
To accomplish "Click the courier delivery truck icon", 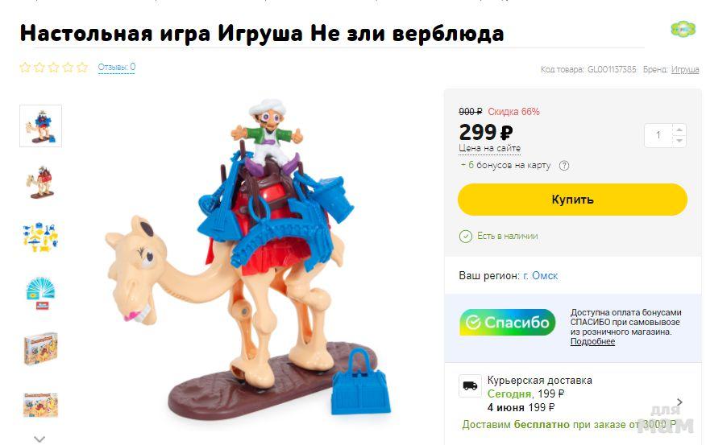I will 470,385.
